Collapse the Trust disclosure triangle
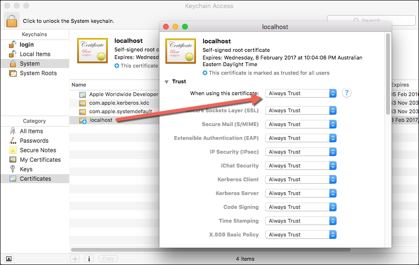This screenshot has height=265, width=419. [x=167, y=82]
